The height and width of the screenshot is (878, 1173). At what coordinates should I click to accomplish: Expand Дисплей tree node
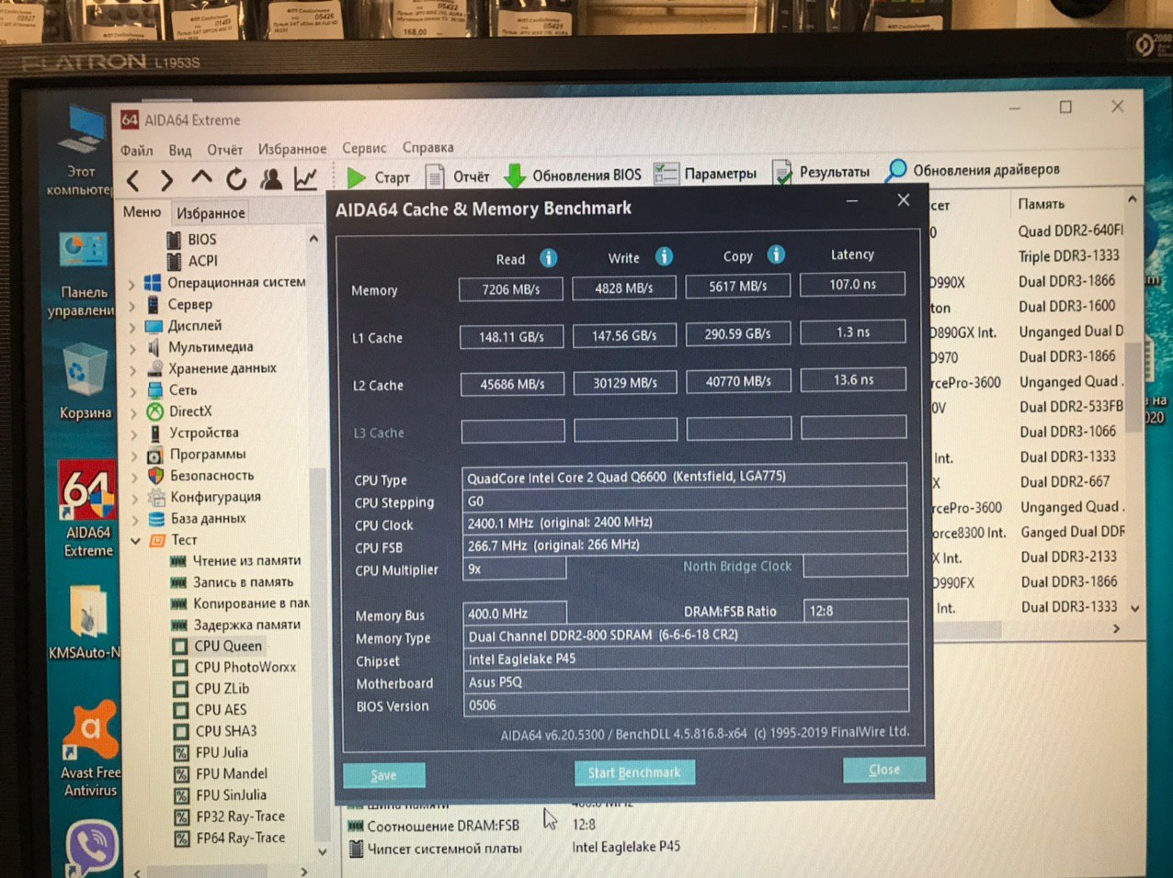pos(131,327)
